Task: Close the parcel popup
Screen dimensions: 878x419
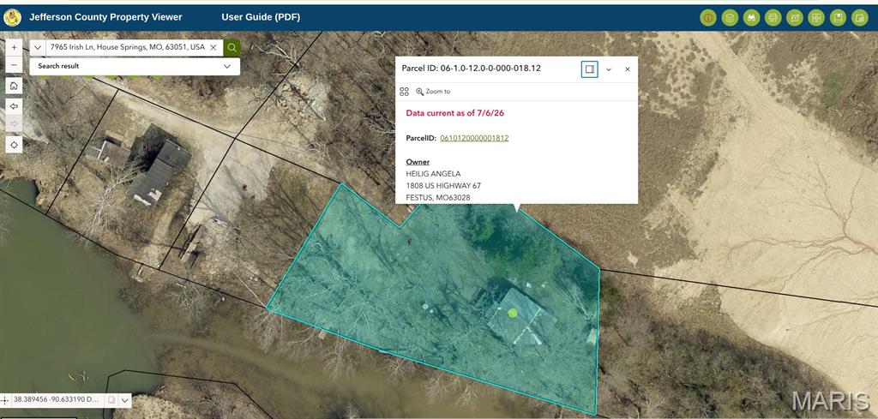Action: [627, 69]
